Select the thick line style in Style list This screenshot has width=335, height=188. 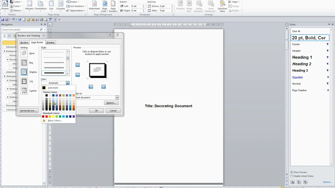tap(54, 73)
